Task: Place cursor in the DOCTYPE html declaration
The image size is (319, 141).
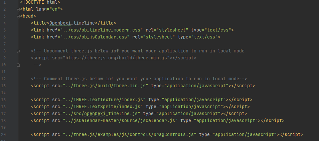Action: 40,2
